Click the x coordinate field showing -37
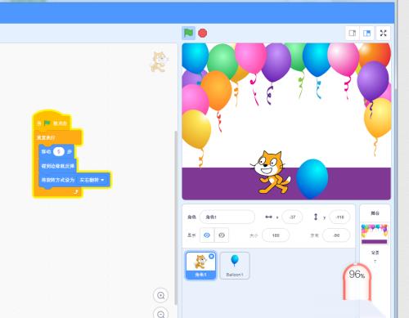The height and width of the screenshot is (318, 409). (x=292, y=217)
